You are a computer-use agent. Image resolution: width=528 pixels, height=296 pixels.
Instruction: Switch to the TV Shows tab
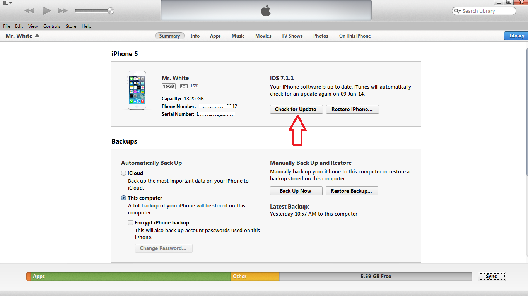point(292,36)
